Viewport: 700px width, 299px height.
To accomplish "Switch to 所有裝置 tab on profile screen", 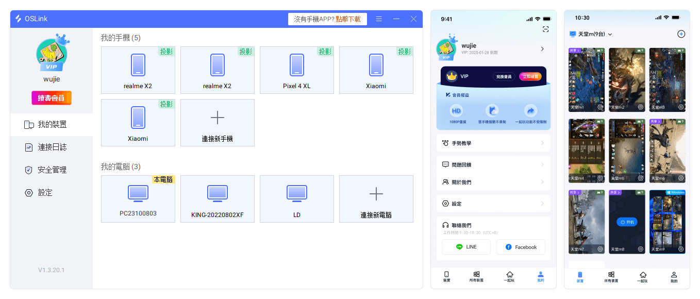I will 476,277.
